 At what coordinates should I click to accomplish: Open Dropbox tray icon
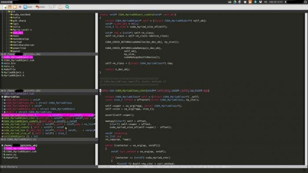[x=245, y=2]
